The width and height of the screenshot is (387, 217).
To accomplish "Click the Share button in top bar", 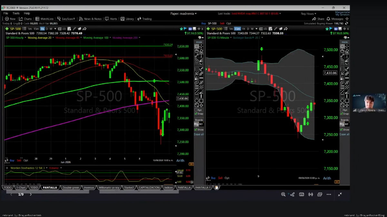I will pyautogui.click(x=318, y=19).
